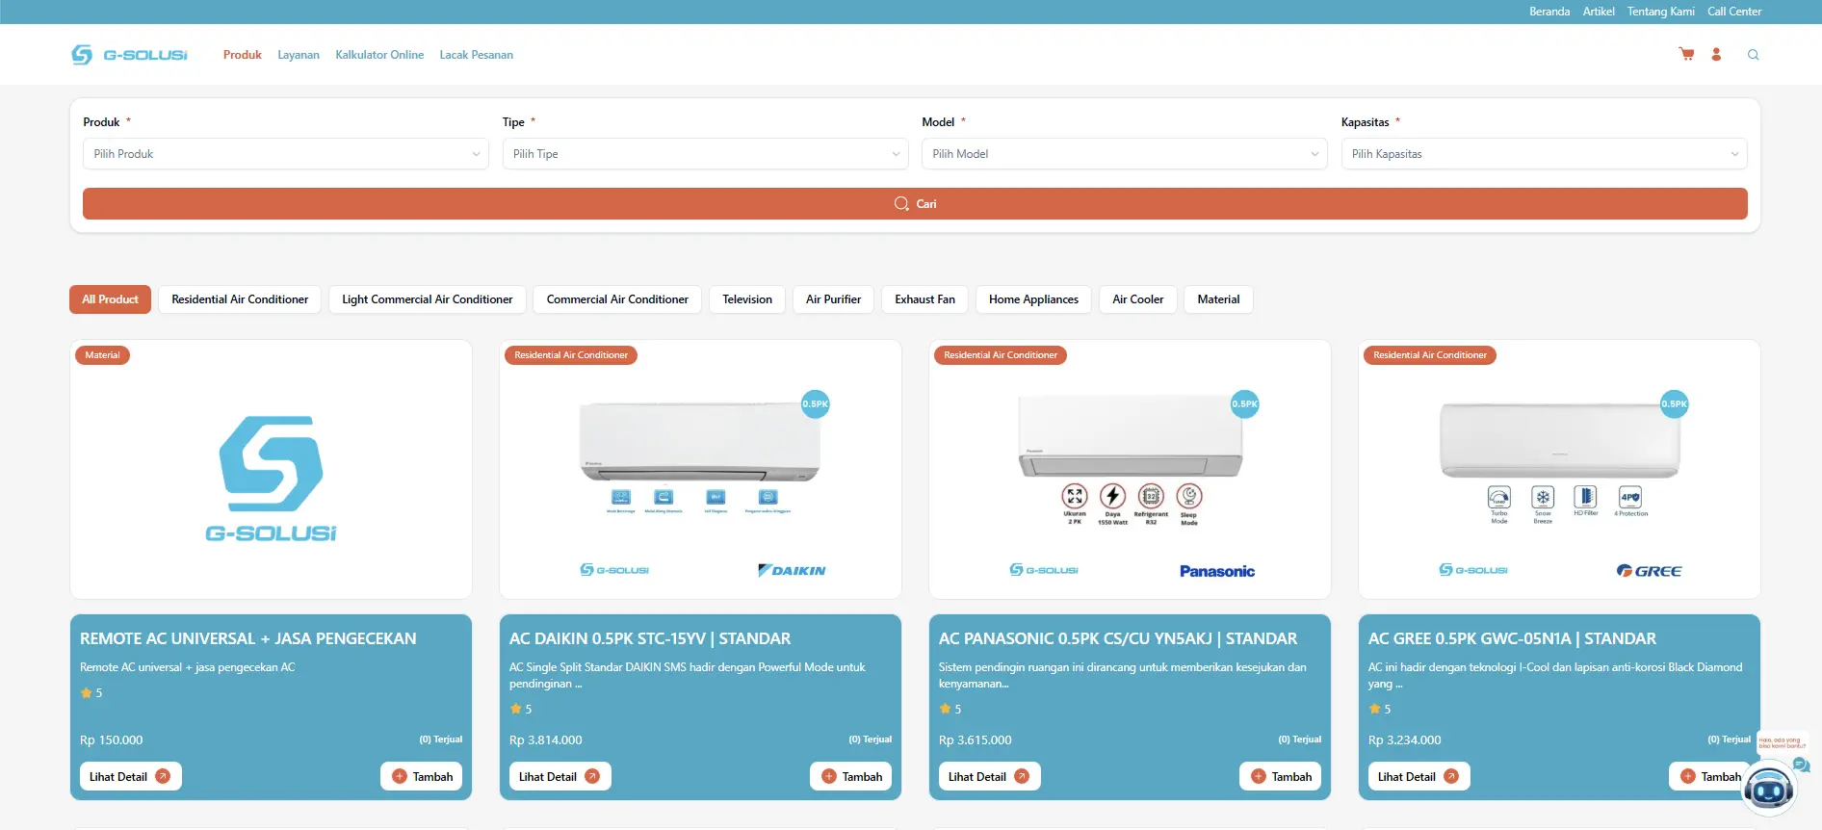Open the Pilih Produk dropdown
This screenshot has height=830, width=1822.
(x=286, y=154)
